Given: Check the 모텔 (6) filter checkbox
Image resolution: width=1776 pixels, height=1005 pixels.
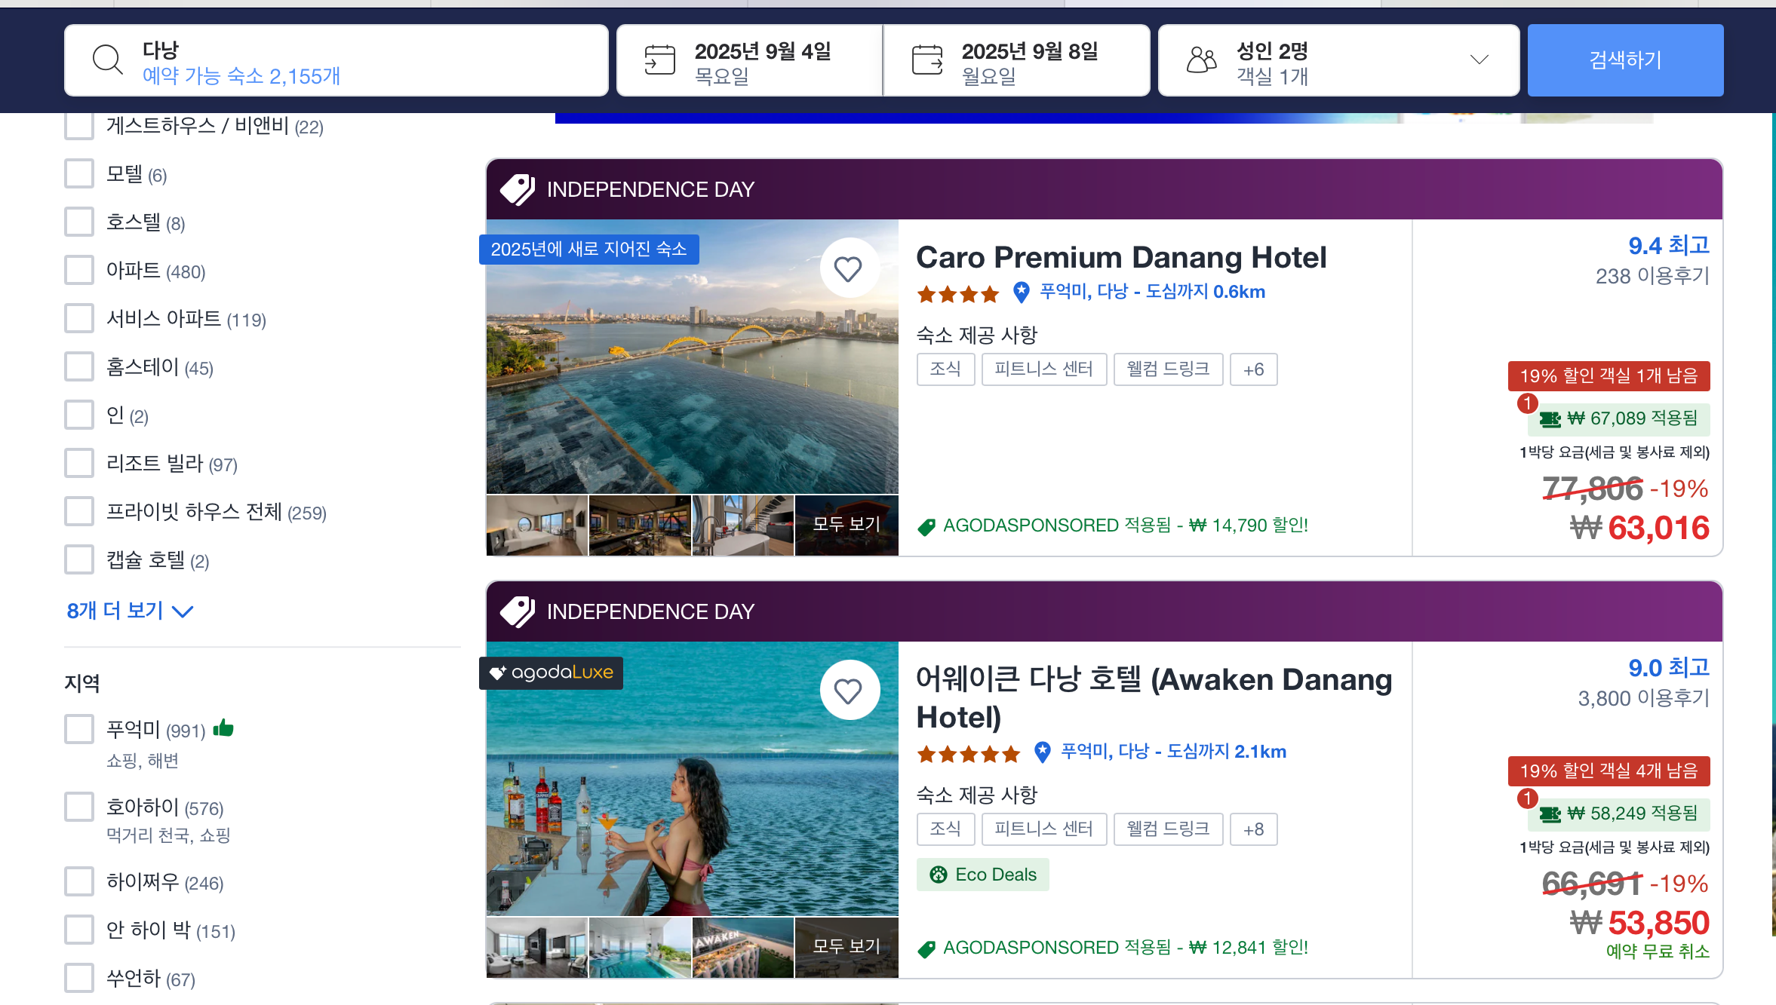Looking at the screenshot, I should 79,174.
